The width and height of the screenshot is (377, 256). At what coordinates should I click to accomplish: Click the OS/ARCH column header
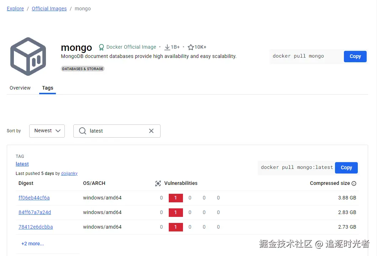94,183
